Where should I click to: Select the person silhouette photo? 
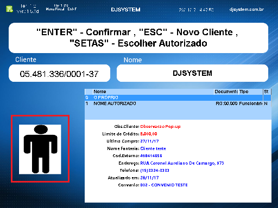[40, 149]
